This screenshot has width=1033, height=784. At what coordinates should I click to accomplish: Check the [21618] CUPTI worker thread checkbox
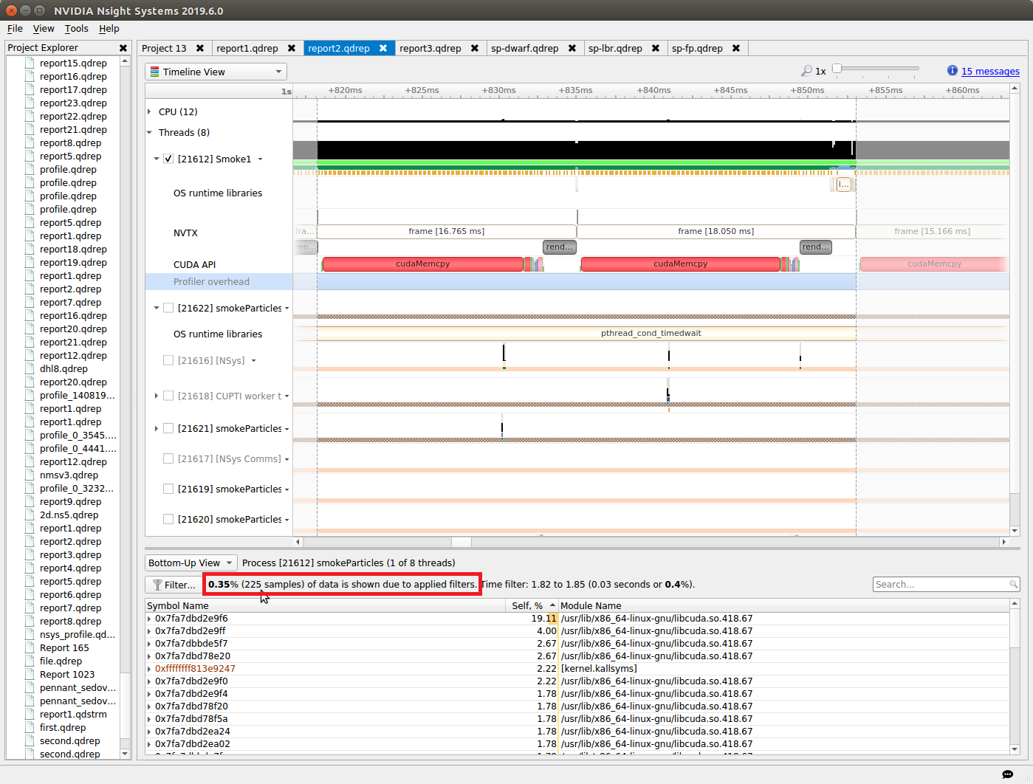click(x=168, y=396)
